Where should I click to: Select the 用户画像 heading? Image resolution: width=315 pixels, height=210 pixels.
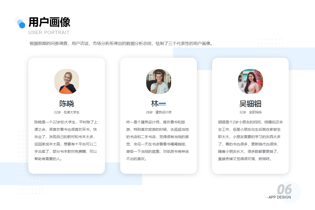pos(49,22)
